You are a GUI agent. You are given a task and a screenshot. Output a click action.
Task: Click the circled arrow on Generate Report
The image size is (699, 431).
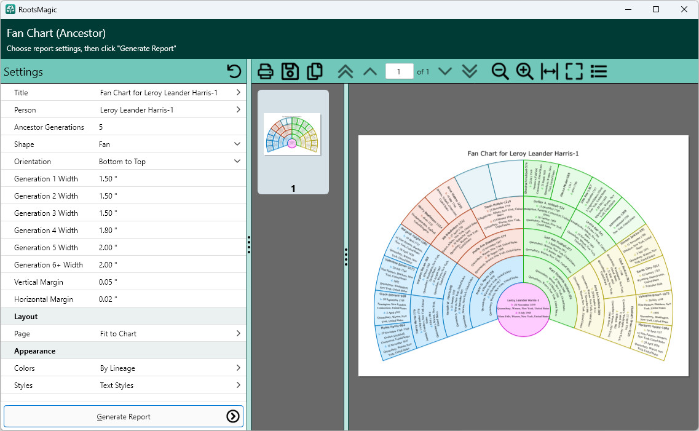pyautogui.click(x=233, y=416)
